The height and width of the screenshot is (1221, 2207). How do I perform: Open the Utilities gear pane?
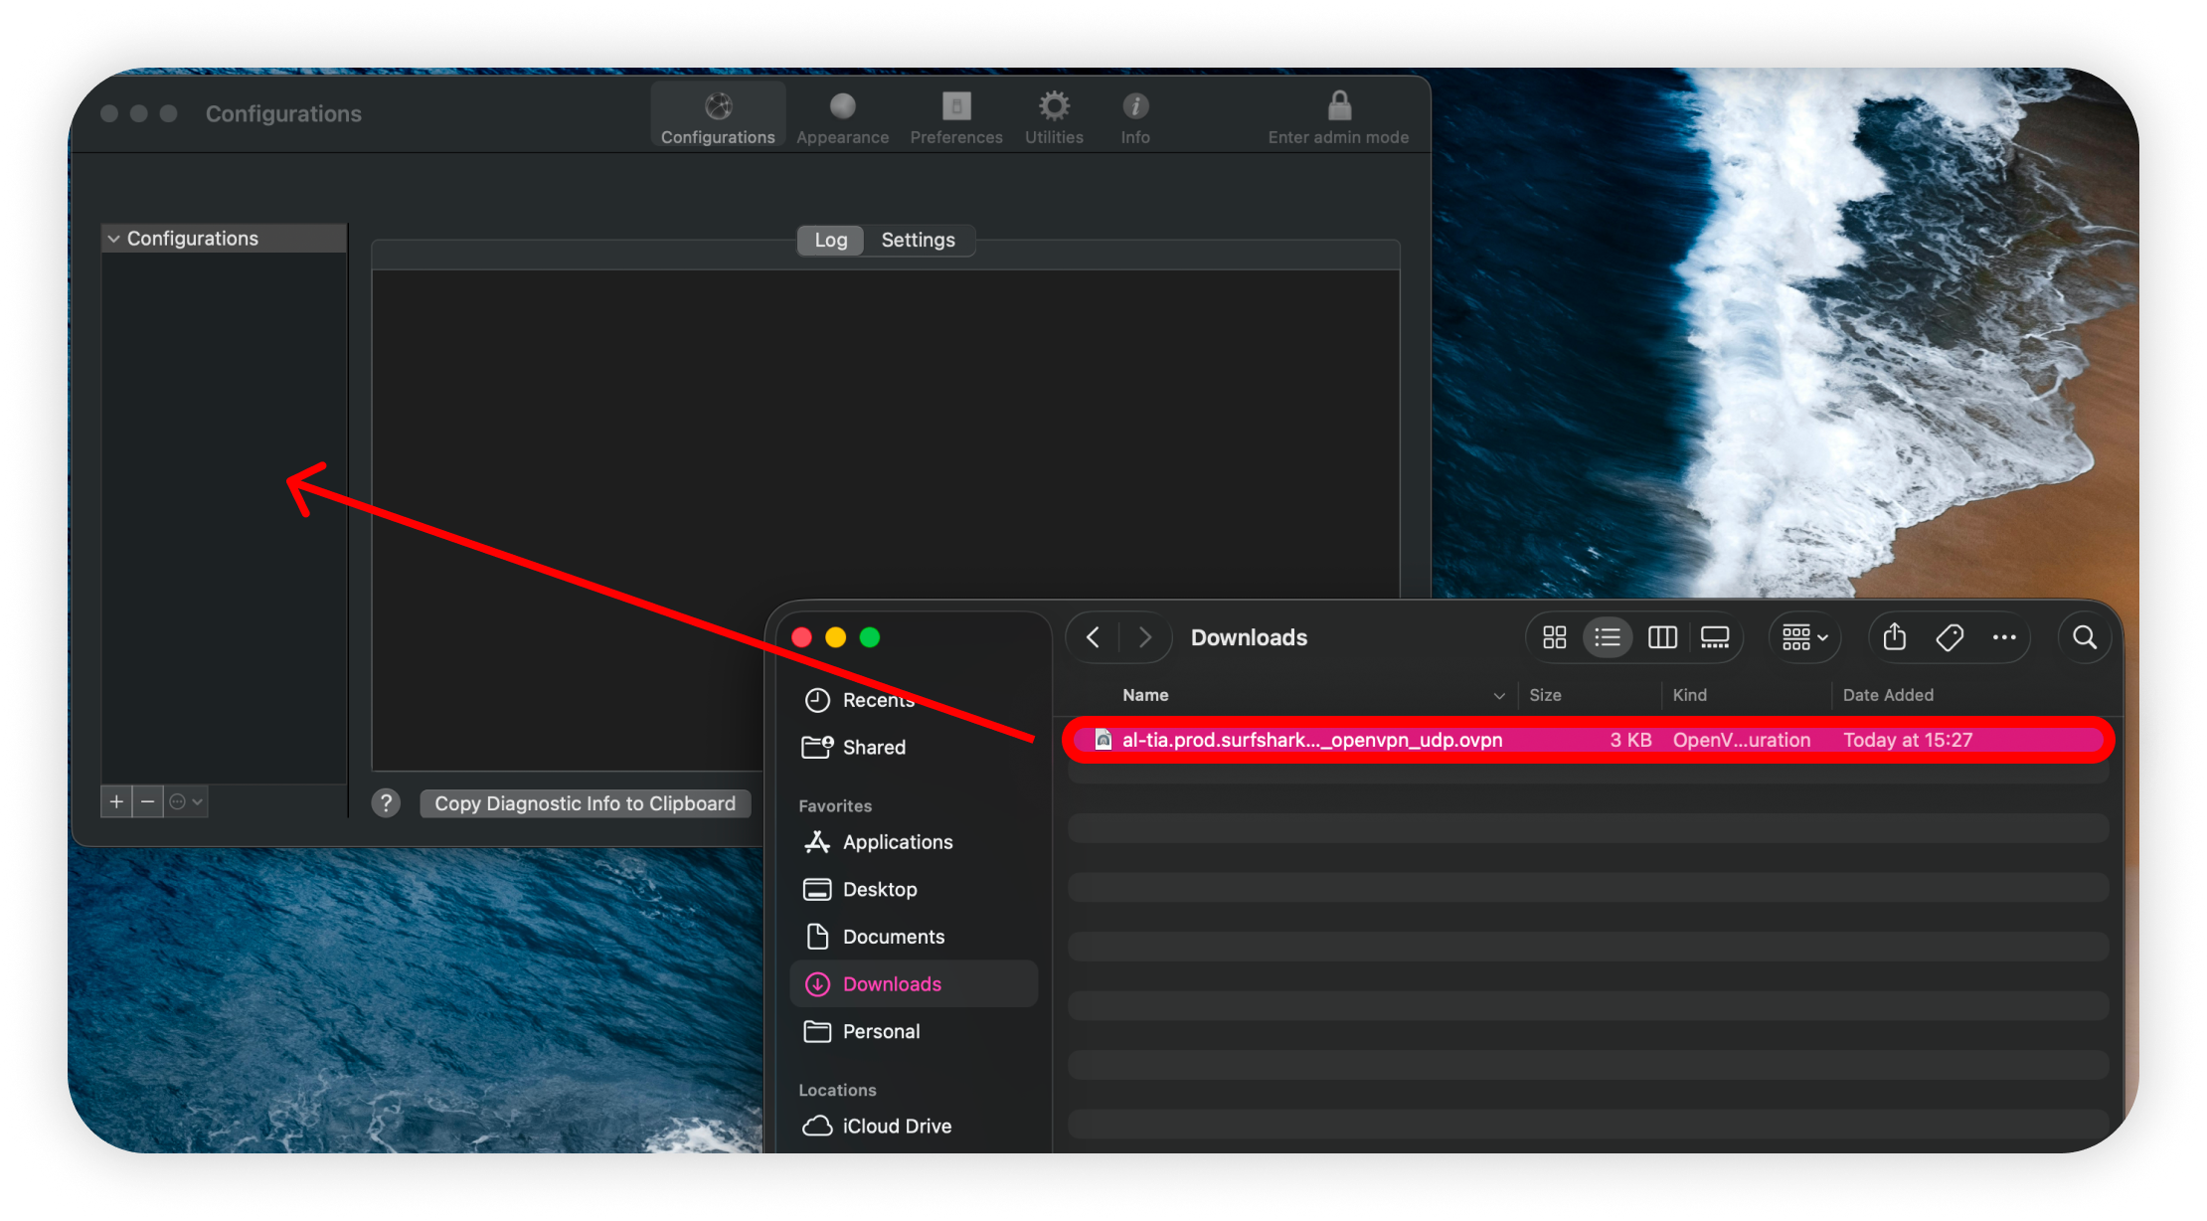pyautogui.click(x=1054, y=117)
